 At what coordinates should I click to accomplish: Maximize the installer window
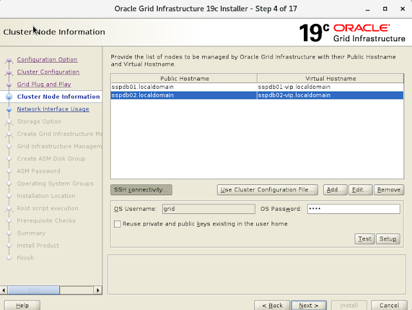(x=385, y=9)
